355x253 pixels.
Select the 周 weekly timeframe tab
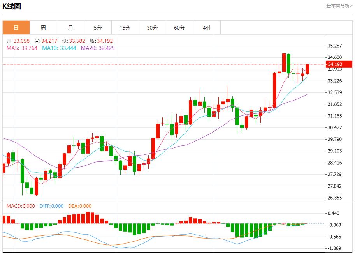[x=43, y=28]
